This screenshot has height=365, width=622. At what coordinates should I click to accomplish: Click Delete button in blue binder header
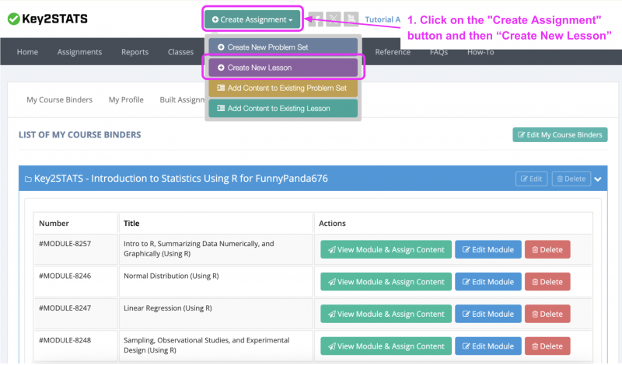coord(571,179)
